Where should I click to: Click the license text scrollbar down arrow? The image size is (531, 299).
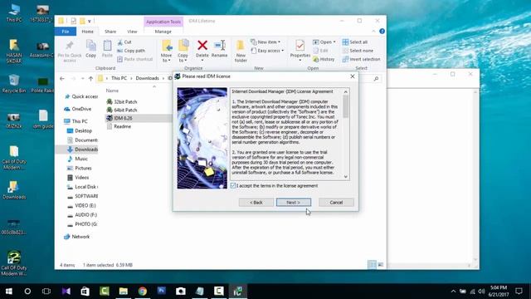346,177
